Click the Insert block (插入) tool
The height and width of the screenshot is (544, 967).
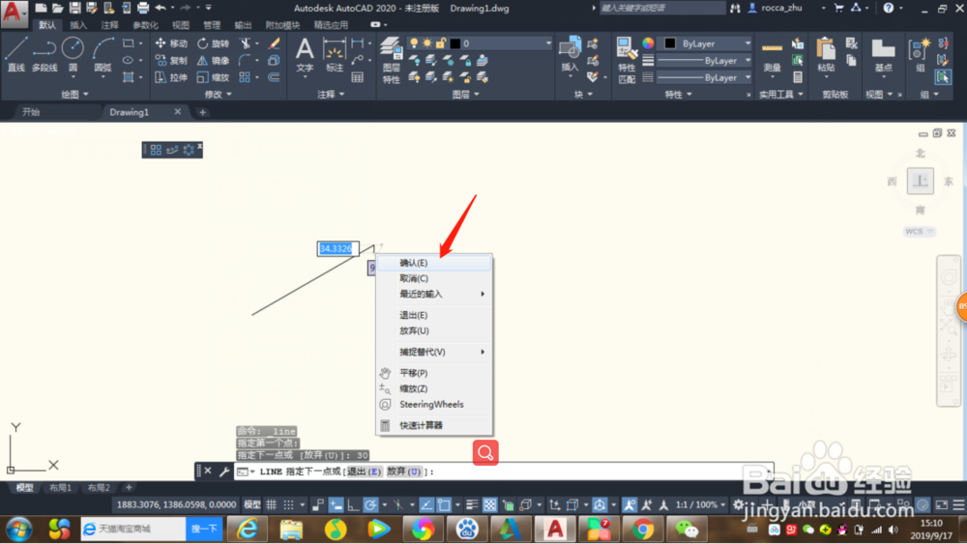click(x=570, y=55)
